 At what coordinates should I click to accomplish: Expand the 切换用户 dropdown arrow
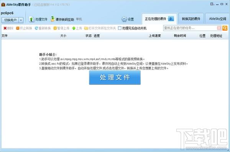pyautogui.click(x=21, y=20)
